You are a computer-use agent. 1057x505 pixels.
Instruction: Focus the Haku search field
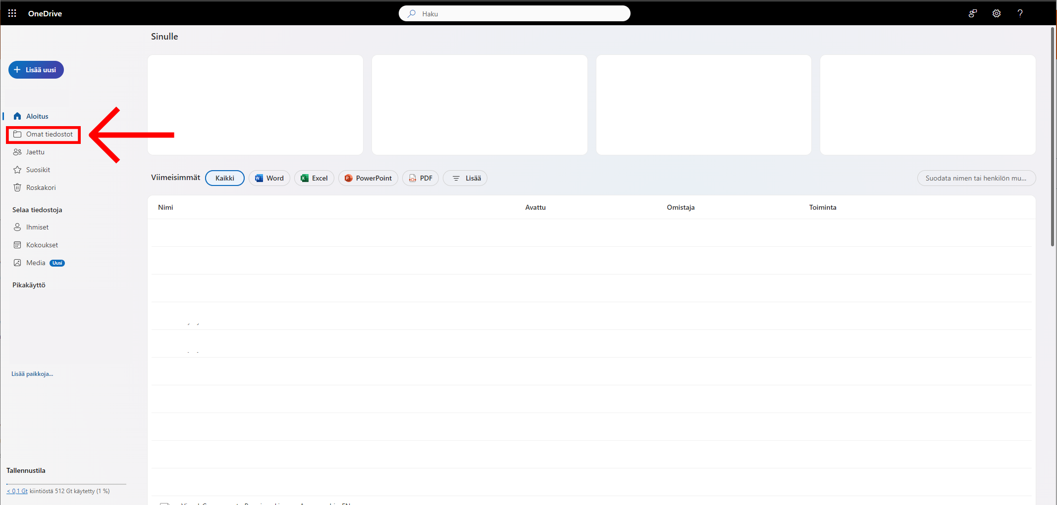(515, 13)
